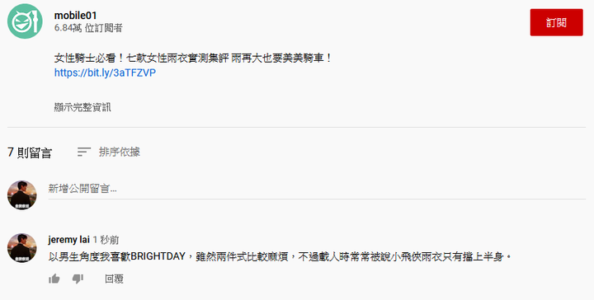Focus the 新增公開留言 comment field

tap(317, 189)
